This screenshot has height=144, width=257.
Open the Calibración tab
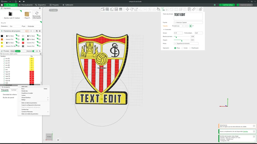[68, 5]
